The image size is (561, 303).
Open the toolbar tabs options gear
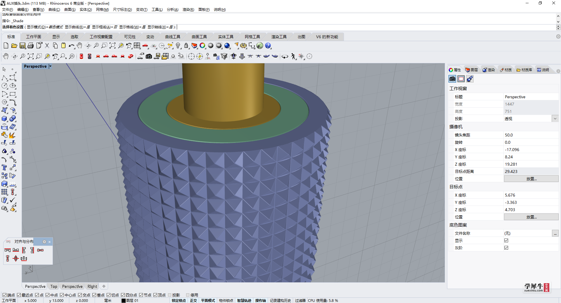point(558,36)
